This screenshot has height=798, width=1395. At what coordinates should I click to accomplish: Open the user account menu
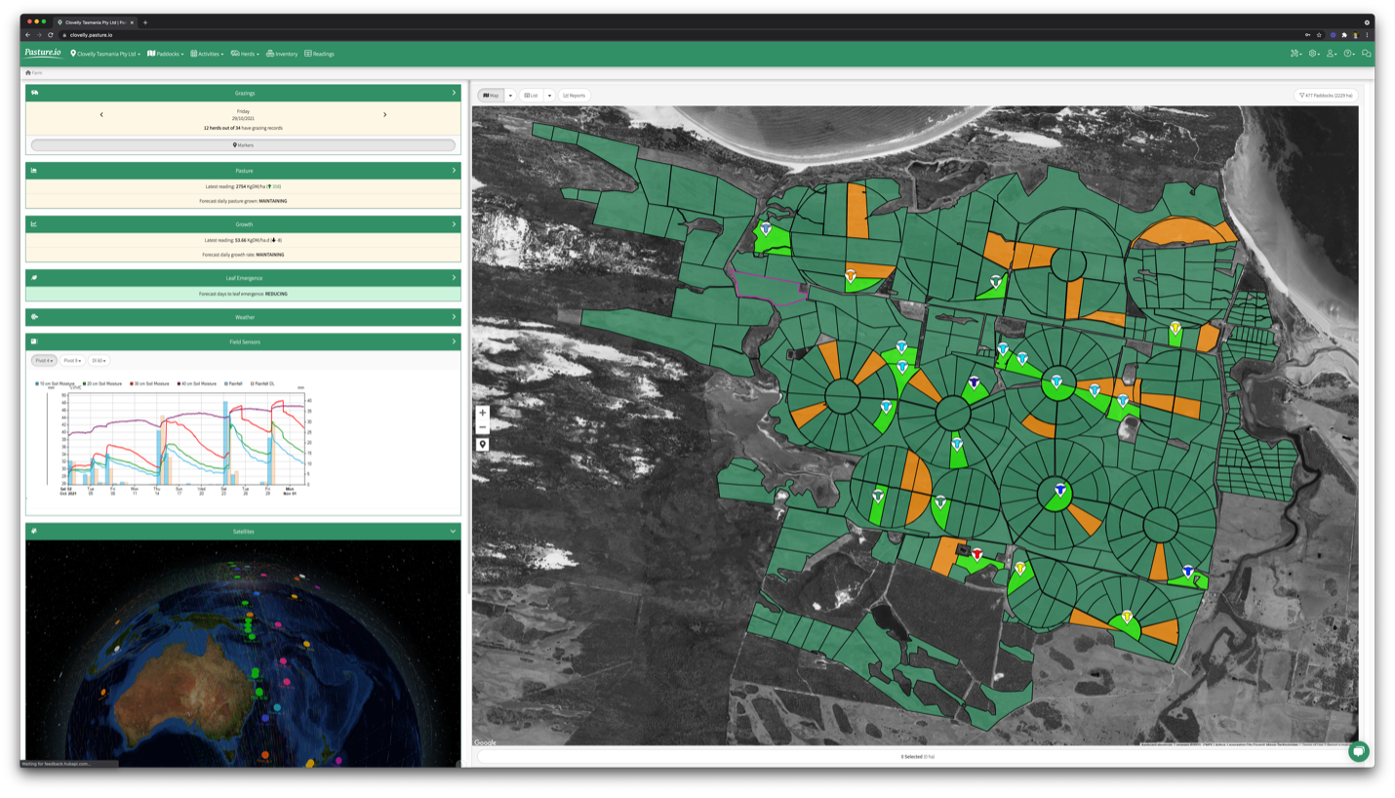tap(1332, 54)
